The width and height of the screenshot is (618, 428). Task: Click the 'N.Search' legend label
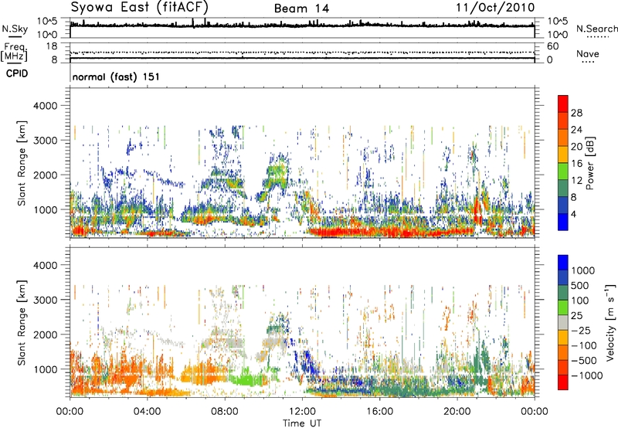tap(596, 29)
